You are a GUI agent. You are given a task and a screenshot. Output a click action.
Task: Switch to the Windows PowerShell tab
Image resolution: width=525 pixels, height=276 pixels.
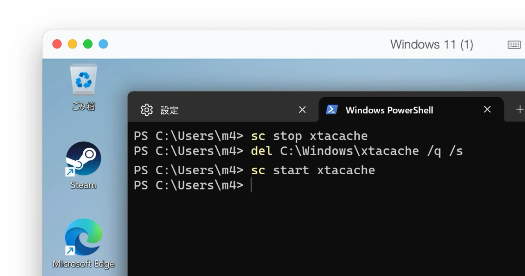(389, 110)
